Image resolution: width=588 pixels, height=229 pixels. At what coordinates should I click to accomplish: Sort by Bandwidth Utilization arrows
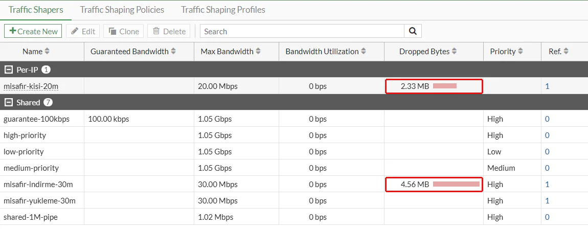click(364, 51)
